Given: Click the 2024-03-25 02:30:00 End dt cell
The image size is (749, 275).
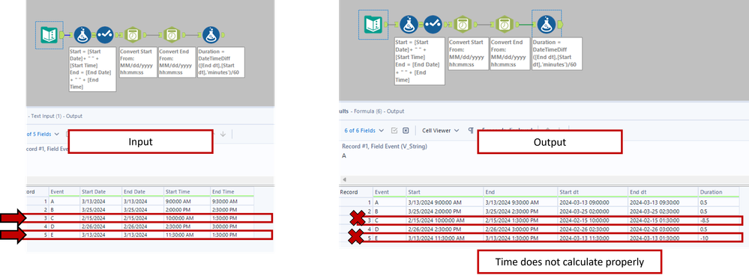Looking at the screenshot, I should coord(663,211).
